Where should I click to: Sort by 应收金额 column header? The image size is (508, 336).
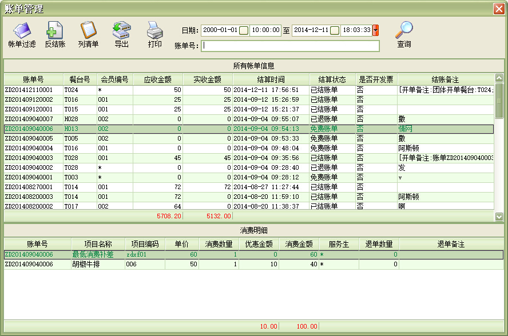point(158,79)
